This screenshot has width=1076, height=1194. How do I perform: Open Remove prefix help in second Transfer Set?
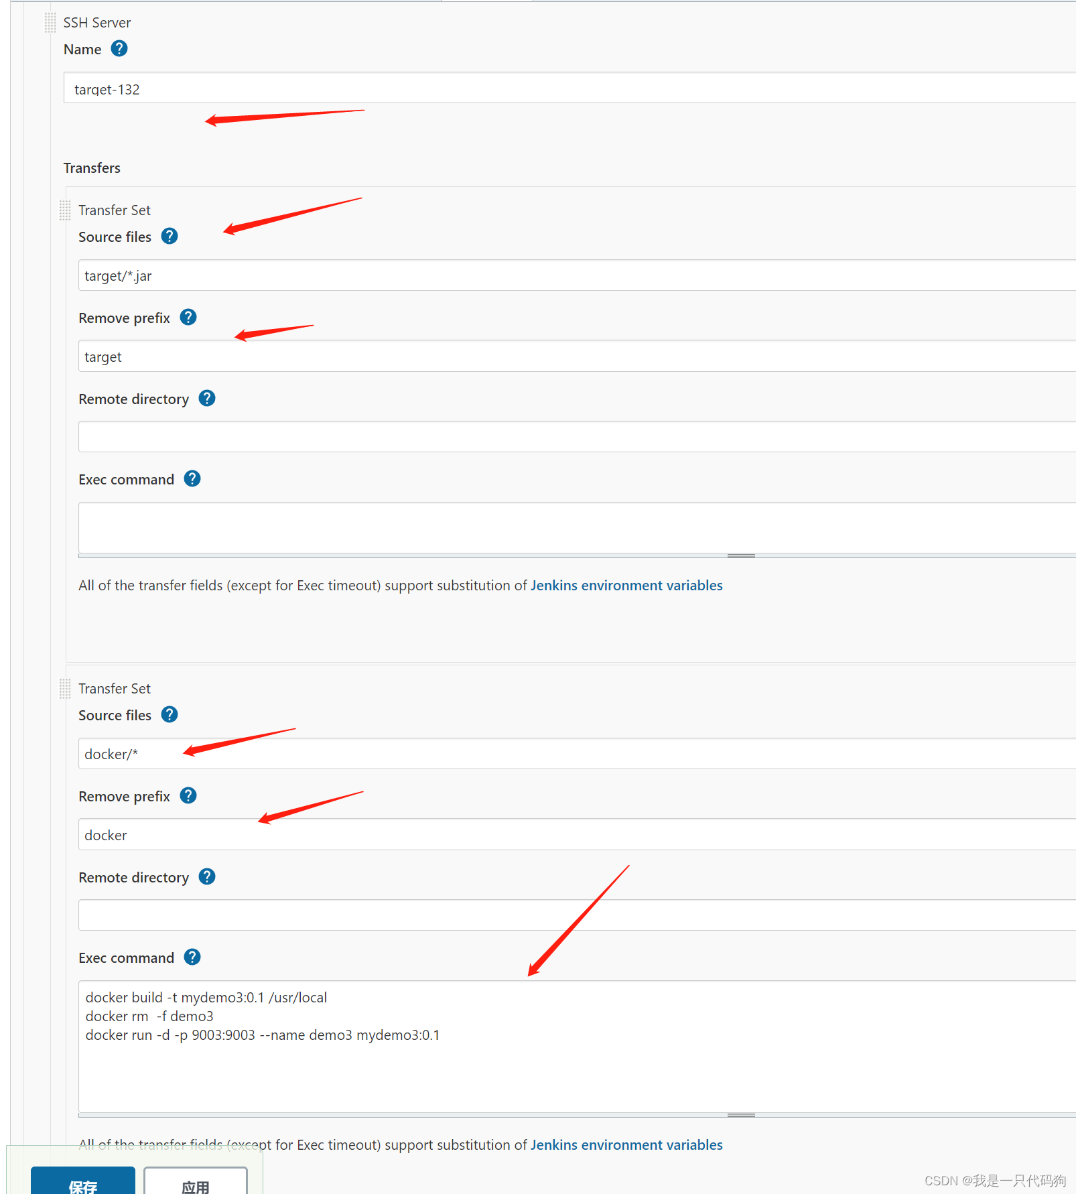pos(188,795)
